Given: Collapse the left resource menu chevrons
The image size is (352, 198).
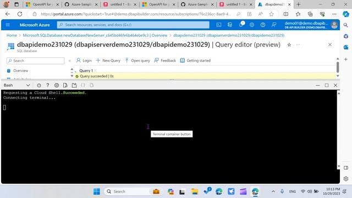Looking at the screenshot, I should (70, 61).
